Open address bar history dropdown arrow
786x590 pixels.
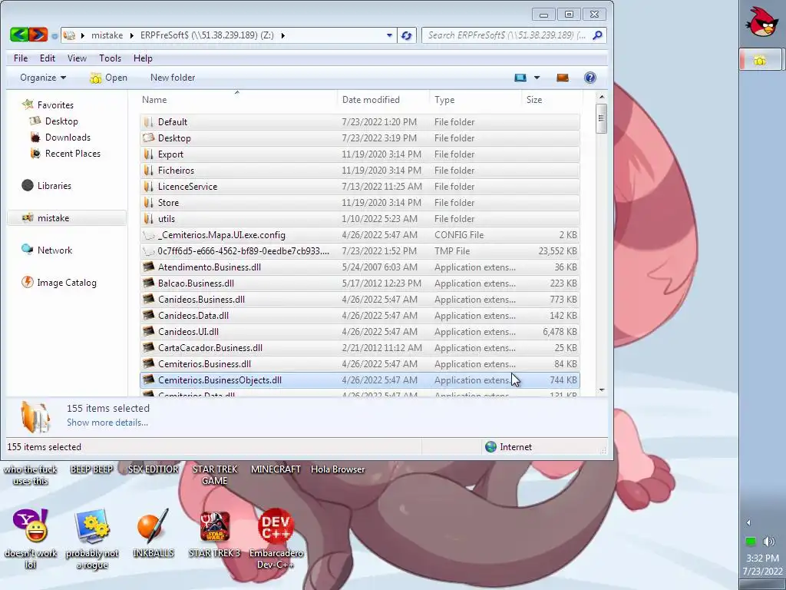(x=389, y=35)
